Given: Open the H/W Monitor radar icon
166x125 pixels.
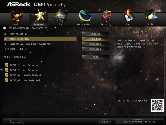Looking at the screenshot, I should pyautogui.click(x=84, y=16).
